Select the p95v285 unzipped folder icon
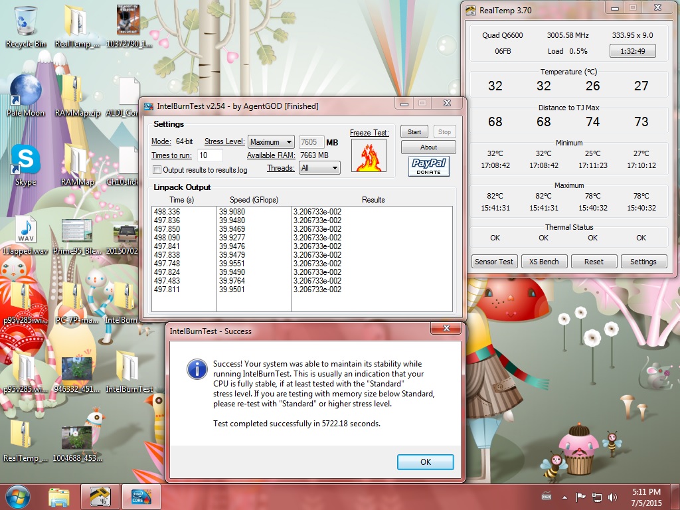The width and height of the screenshot is (680, 510). click(26, 372)
